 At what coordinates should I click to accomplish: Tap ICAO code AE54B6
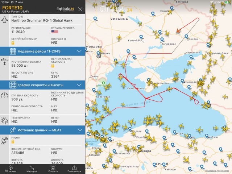pyautogui.click(x=18, y=153)
